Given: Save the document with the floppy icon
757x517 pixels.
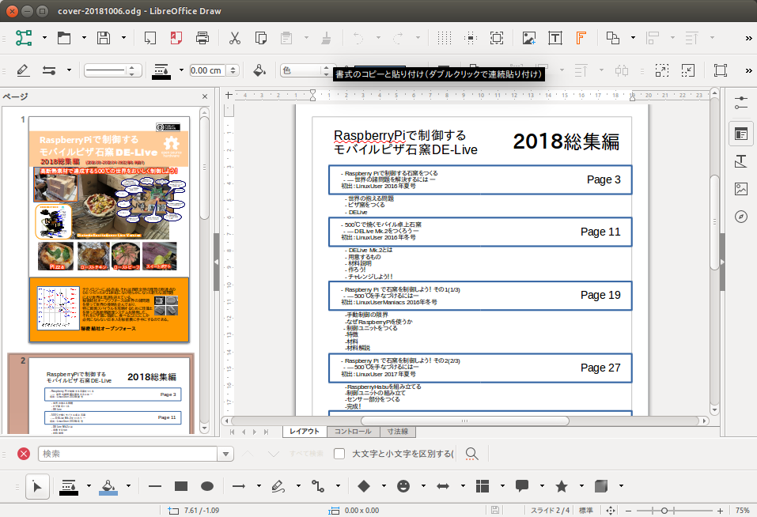Looking at the screenshot, I should [104, 38].
